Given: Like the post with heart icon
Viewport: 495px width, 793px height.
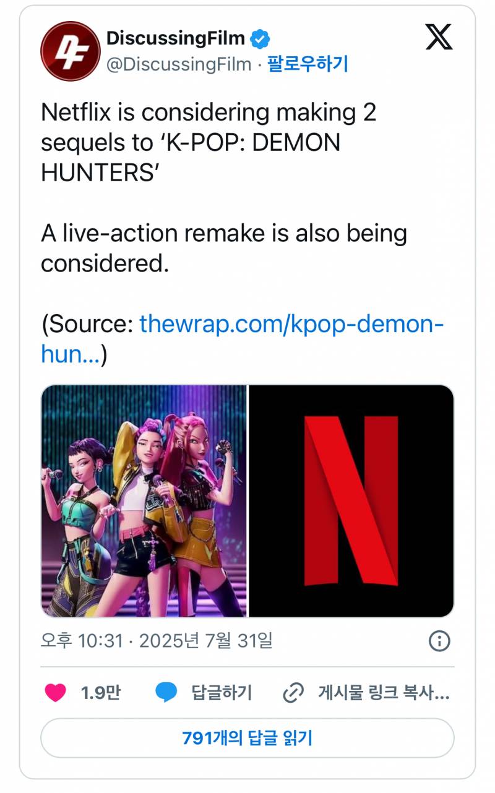Looking at the screenshot, I should click(x=56, y=692).
